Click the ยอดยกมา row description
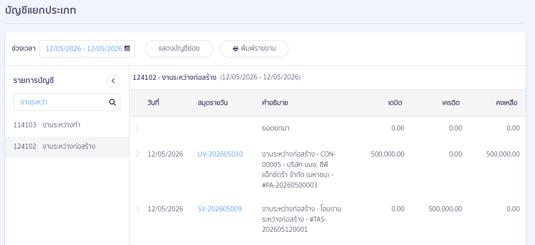The image size is (535, 245). tap(275, 129)
